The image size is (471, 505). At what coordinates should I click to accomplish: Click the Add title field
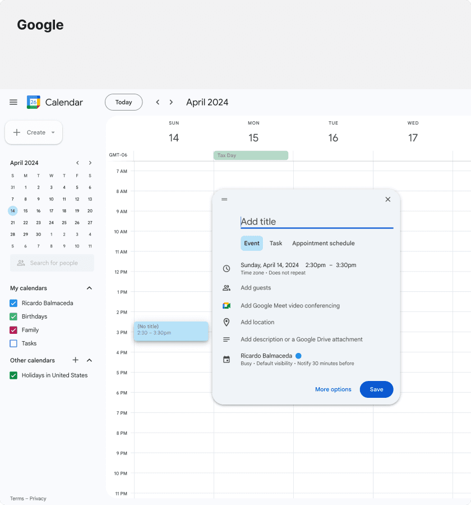tap(317, 222)
